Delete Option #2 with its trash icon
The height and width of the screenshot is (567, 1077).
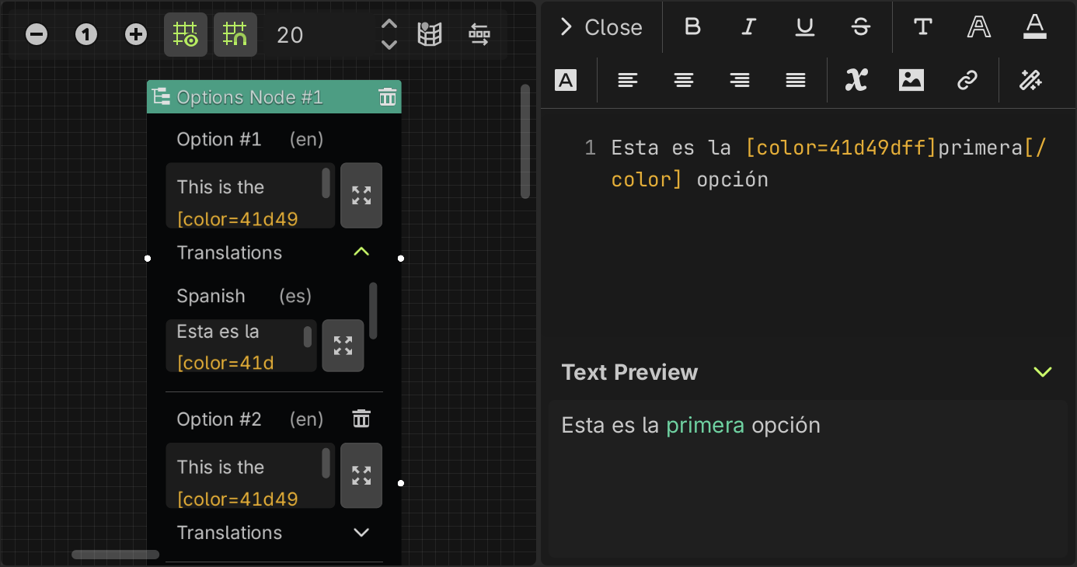click(x=361, y=418)
